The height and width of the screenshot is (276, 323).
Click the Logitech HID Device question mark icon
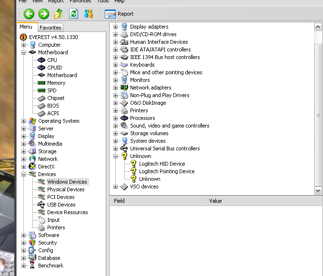point(133,164)
